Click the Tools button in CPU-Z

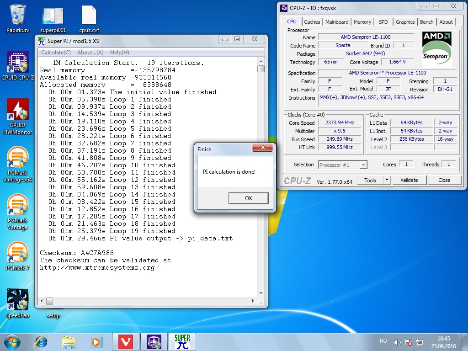tap(370, 180)
